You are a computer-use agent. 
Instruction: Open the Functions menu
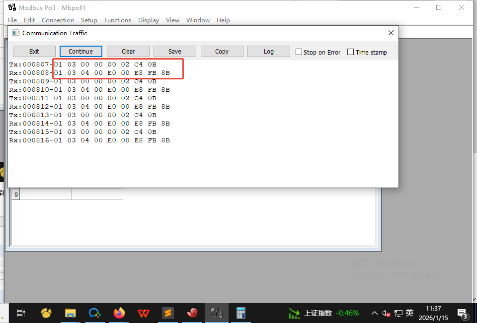pyautogui.click(x=118, y=20)
